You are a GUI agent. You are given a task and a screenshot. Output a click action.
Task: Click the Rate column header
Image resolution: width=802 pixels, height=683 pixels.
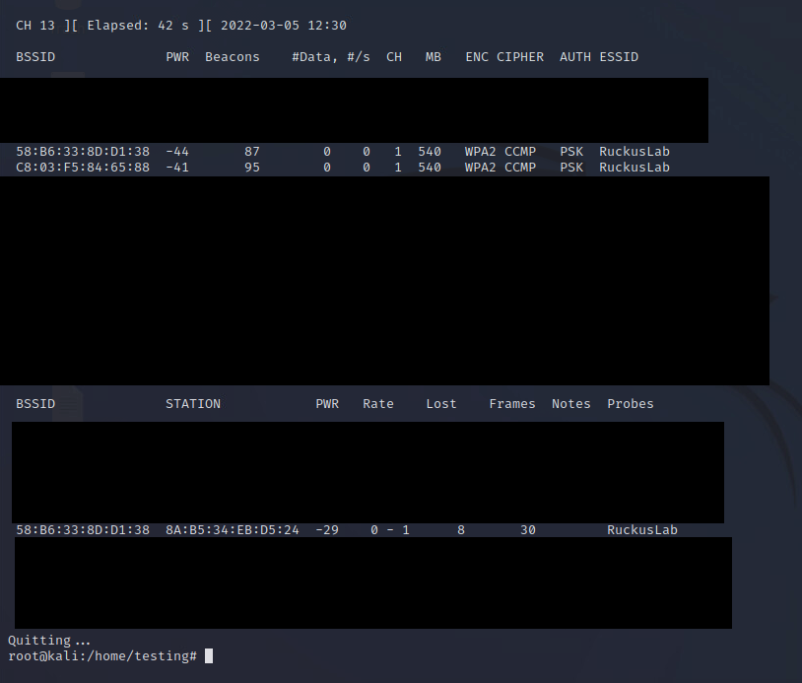[x=378, y=404]
